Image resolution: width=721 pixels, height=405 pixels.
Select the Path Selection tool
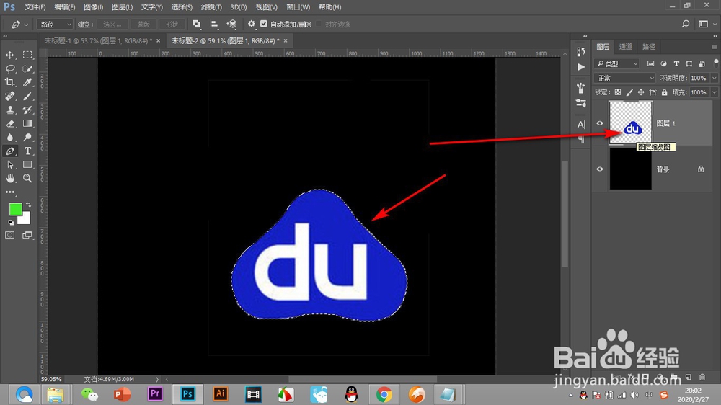[x=9, y=164]
